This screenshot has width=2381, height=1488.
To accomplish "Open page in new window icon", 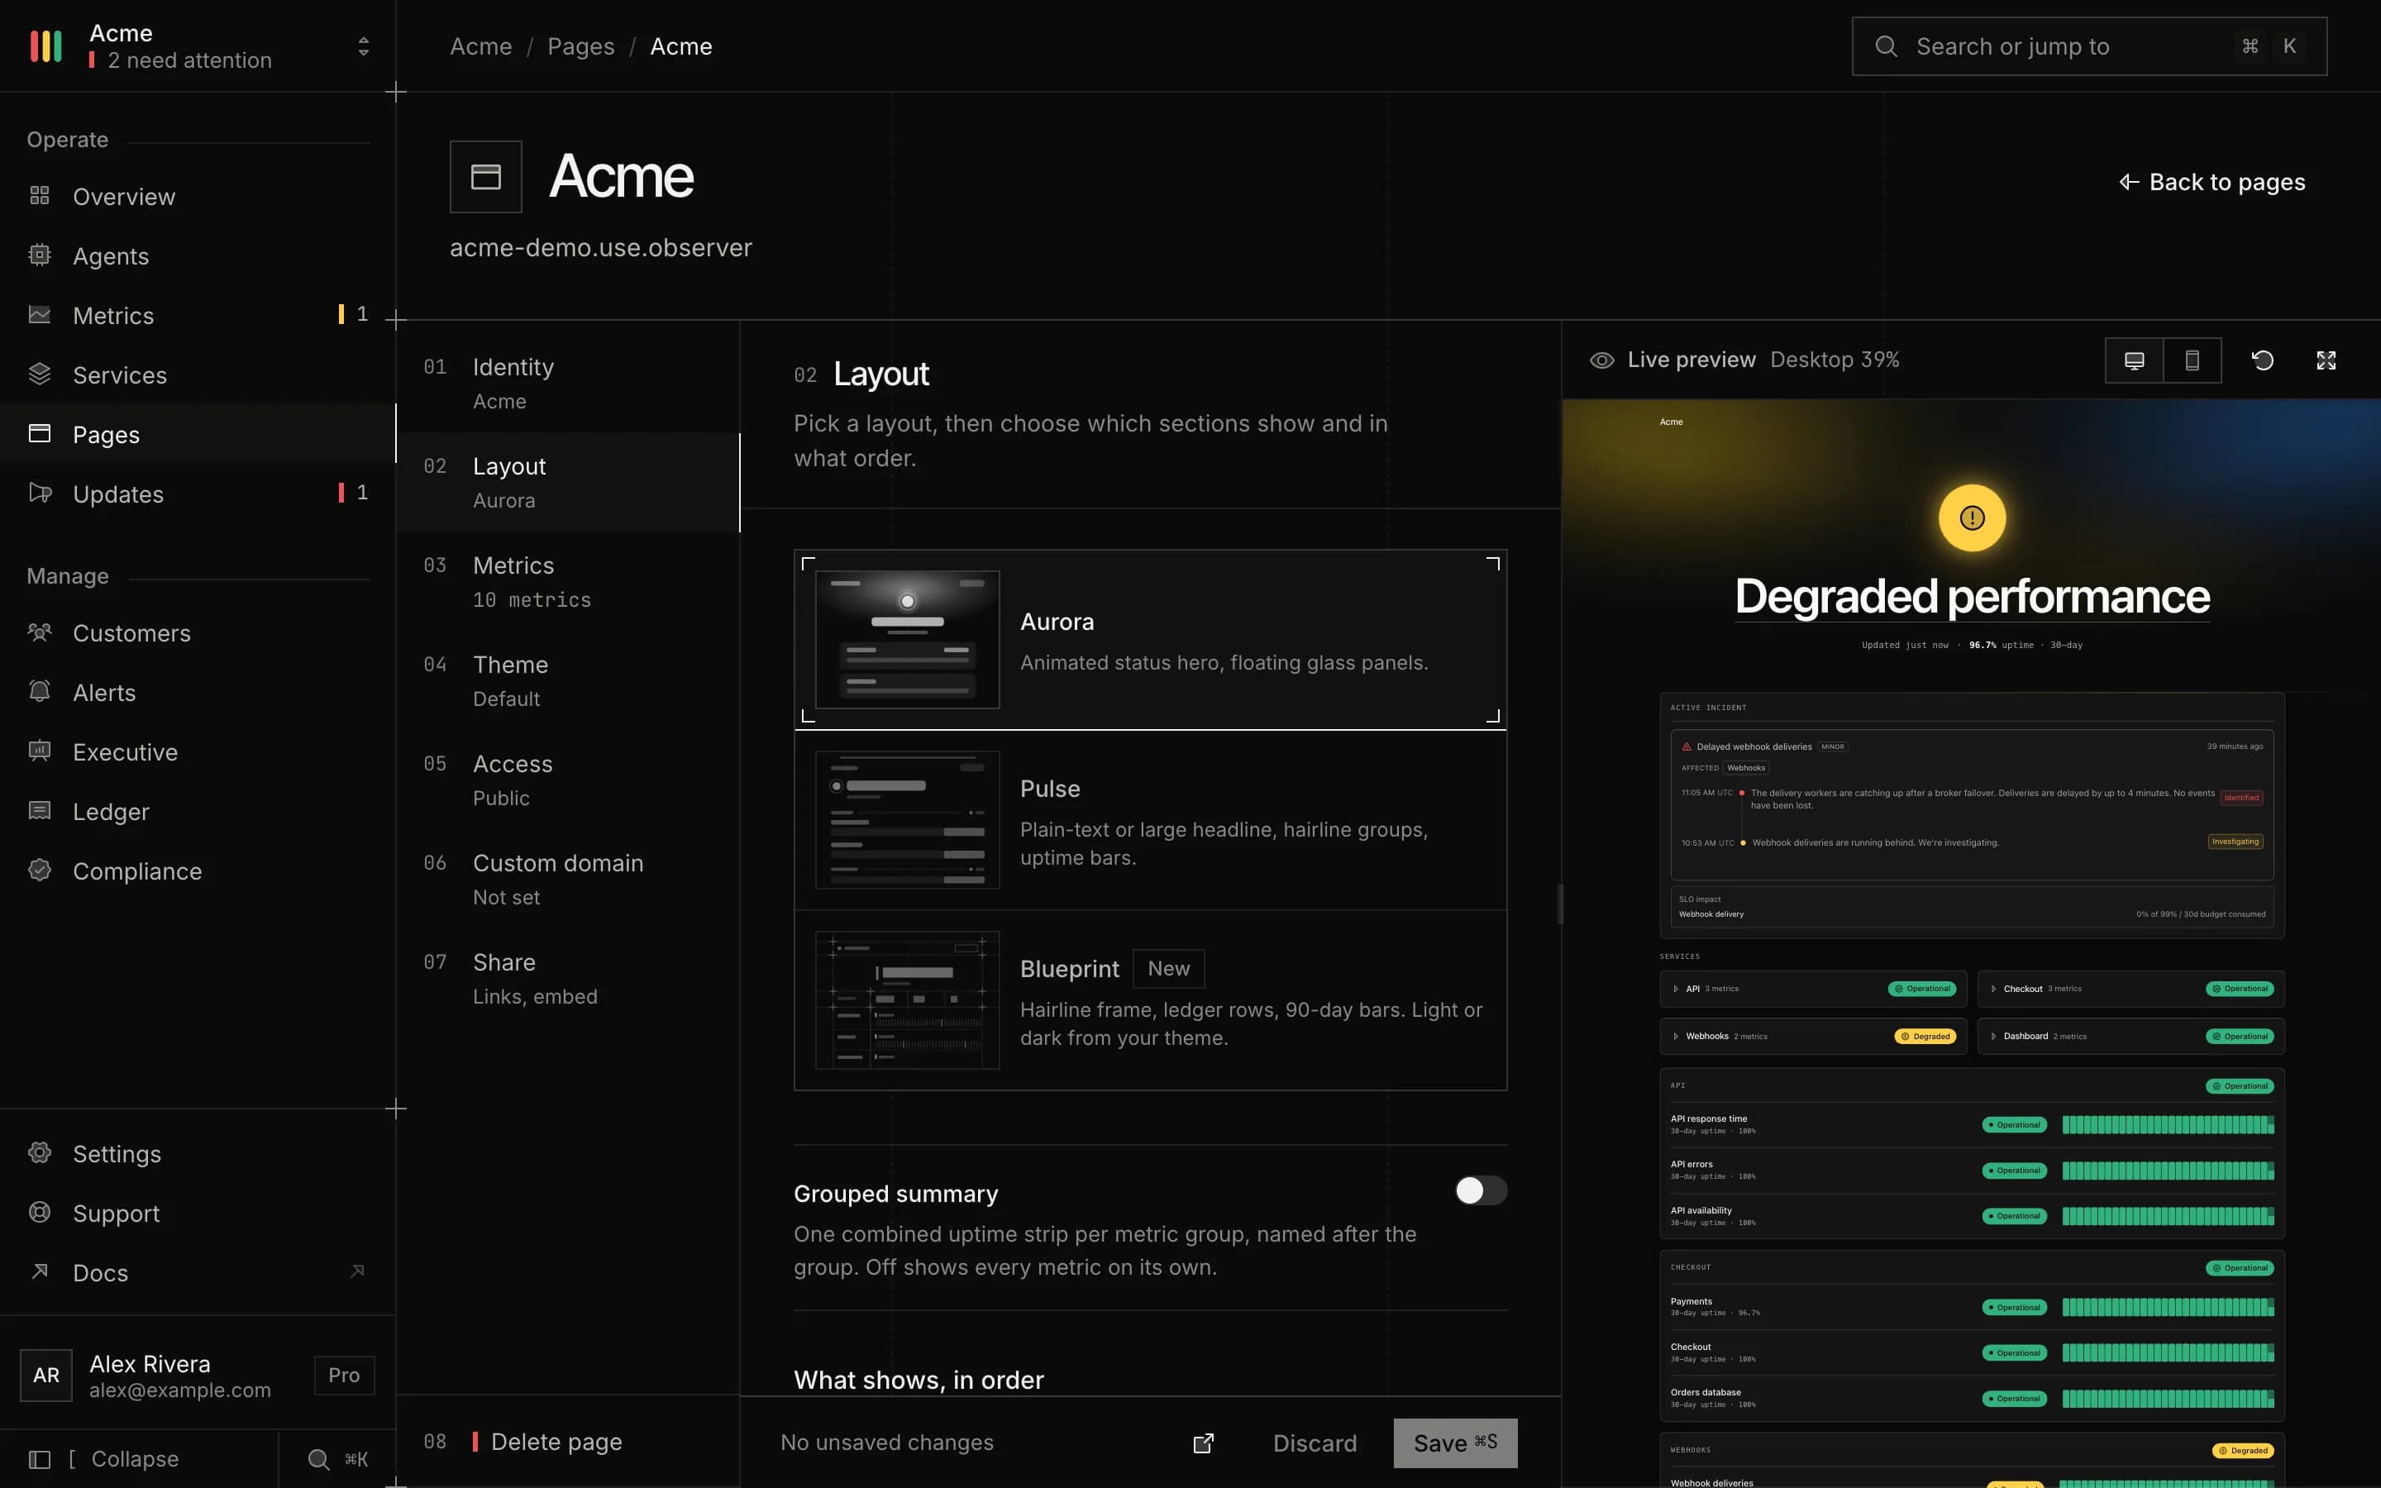I will (x=1203, y=1443).
